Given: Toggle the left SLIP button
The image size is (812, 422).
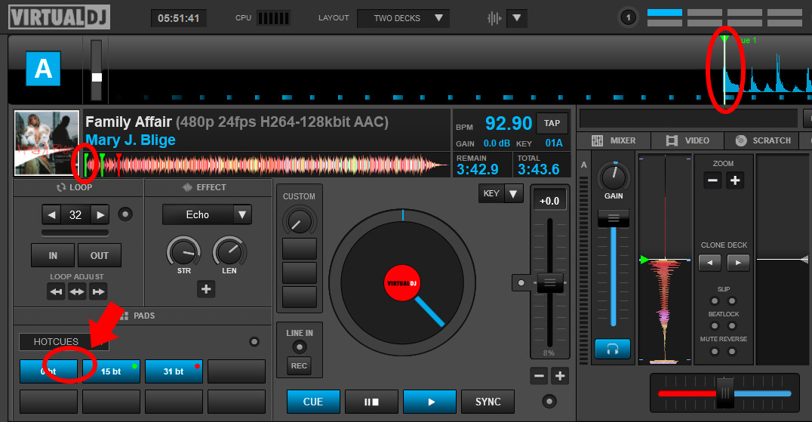Looking at the screenshot, I should coord(715,301).
